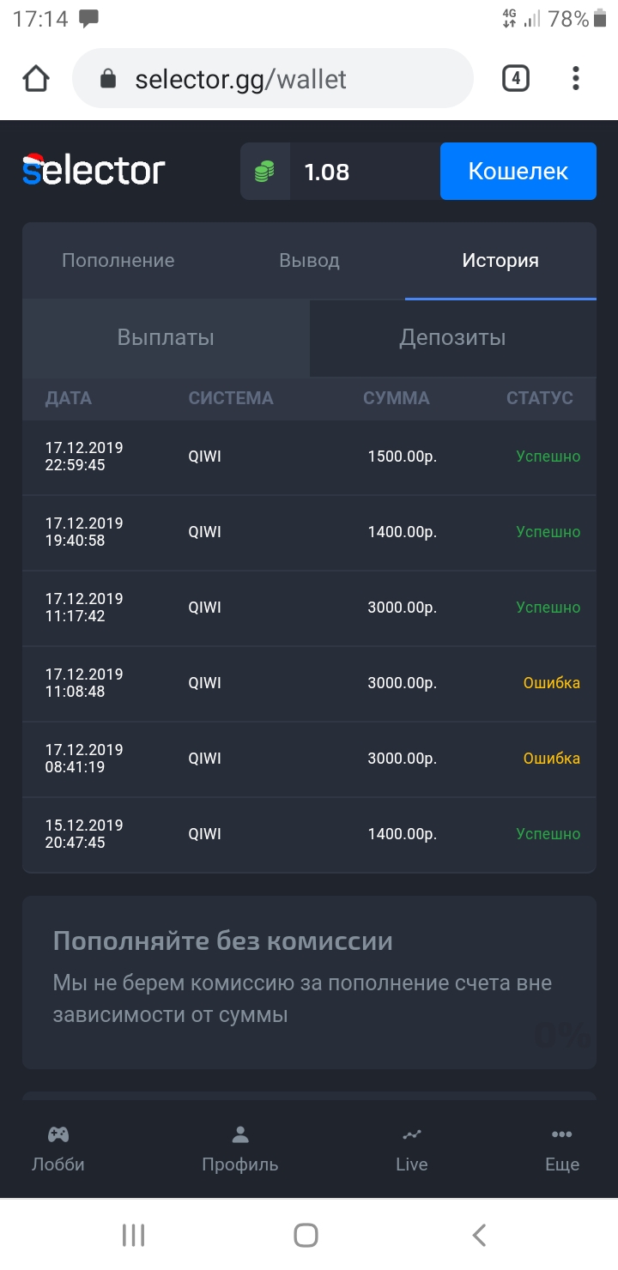The width and height of the screenshot is (618, 1270).
Task: Switch to the Вывод tab
Action: click(309, 261)
